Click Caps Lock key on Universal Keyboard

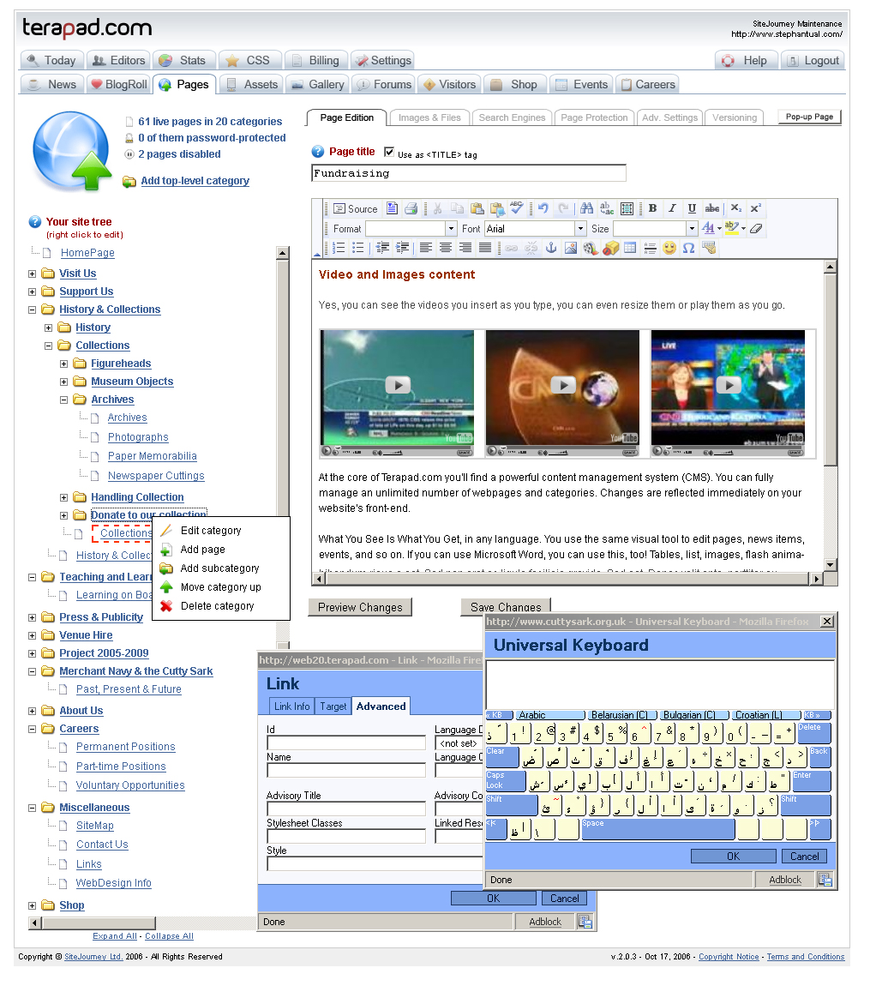506,782
